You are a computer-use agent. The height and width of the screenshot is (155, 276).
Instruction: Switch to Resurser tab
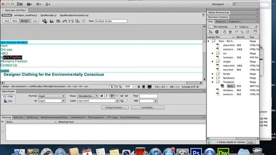coord(221,22)
